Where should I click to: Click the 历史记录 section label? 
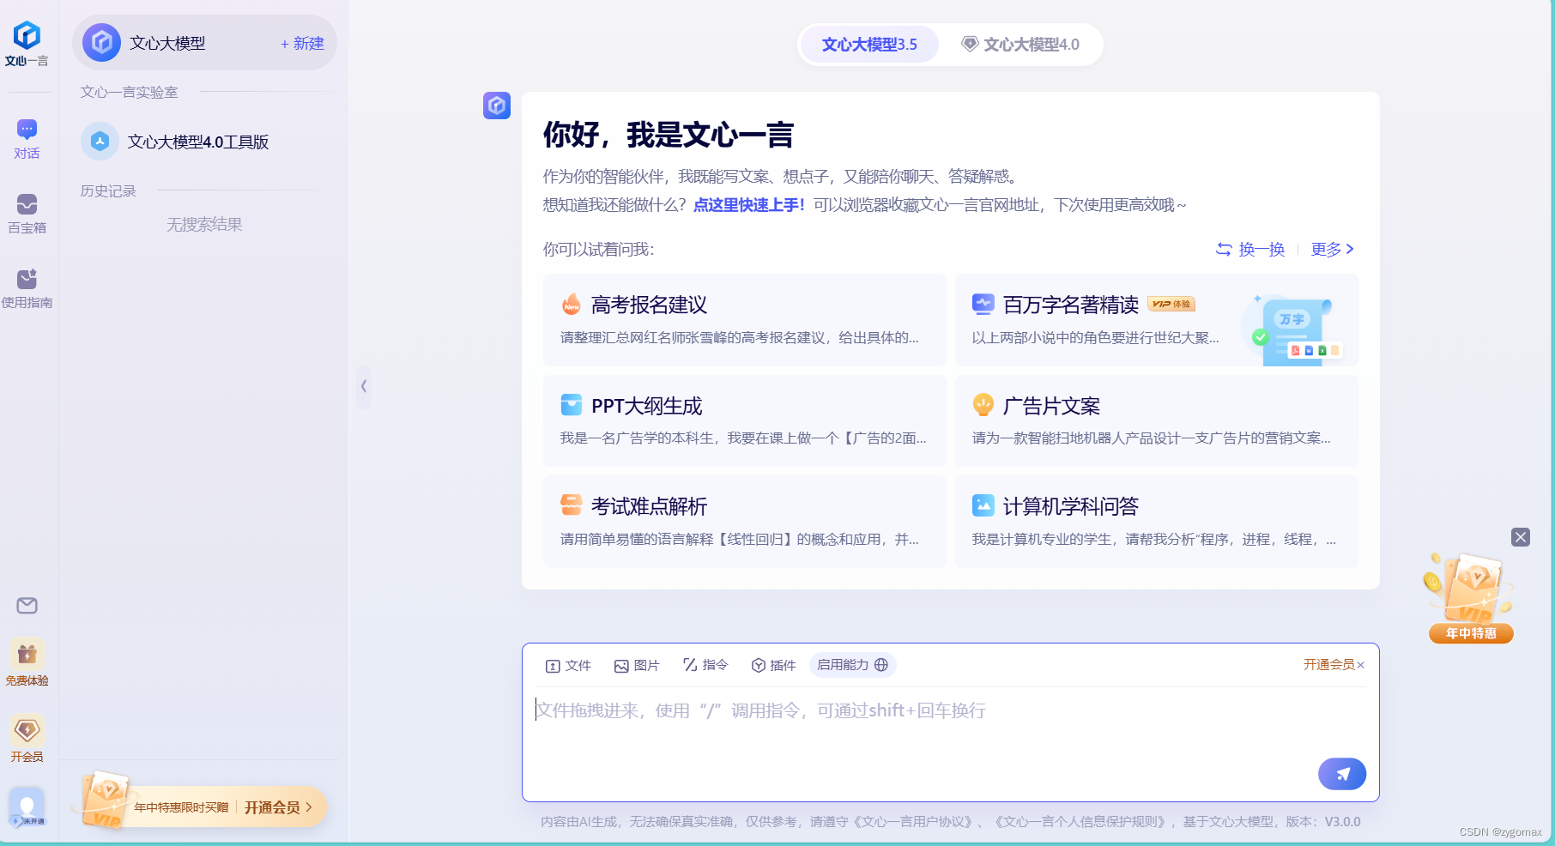tap(108, 190)
